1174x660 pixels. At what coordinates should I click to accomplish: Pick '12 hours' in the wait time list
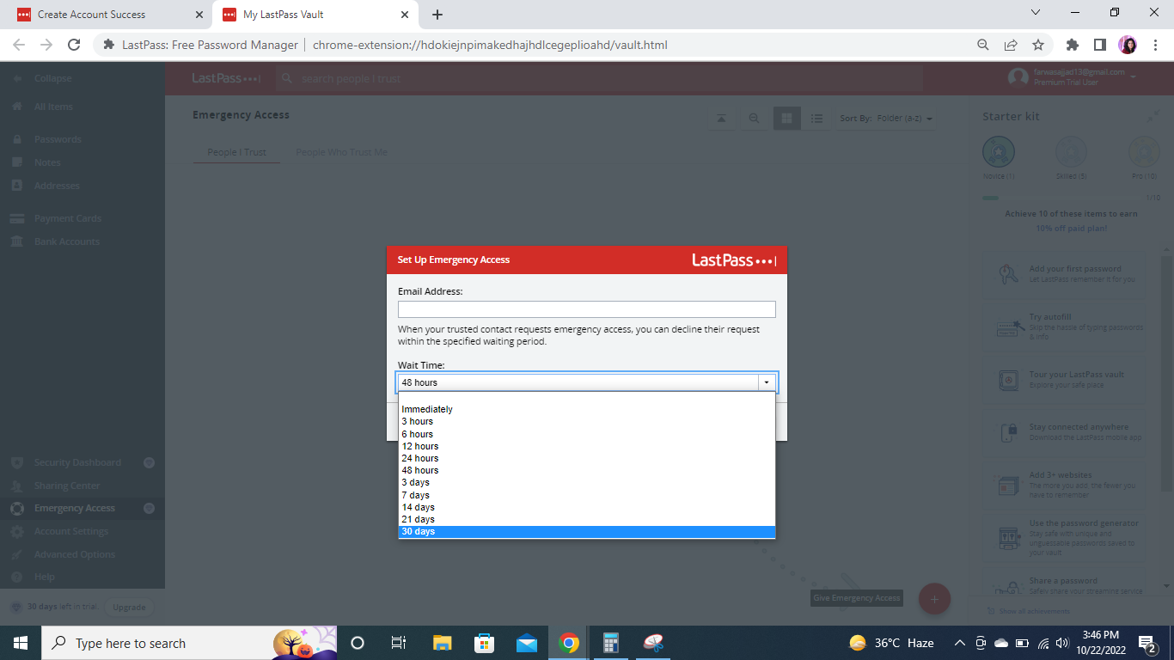point(586,446)
